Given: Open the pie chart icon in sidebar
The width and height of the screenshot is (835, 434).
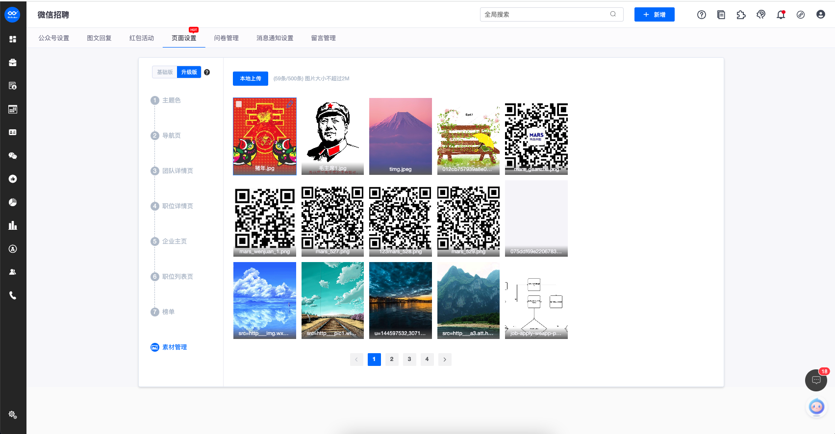Looking at the screenshot, I should (13, 202).
